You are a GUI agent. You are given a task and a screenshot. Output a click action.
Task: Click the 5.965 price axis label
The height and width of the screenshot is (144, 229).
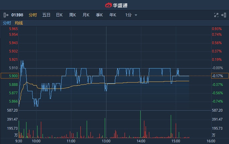coord(13,29)
